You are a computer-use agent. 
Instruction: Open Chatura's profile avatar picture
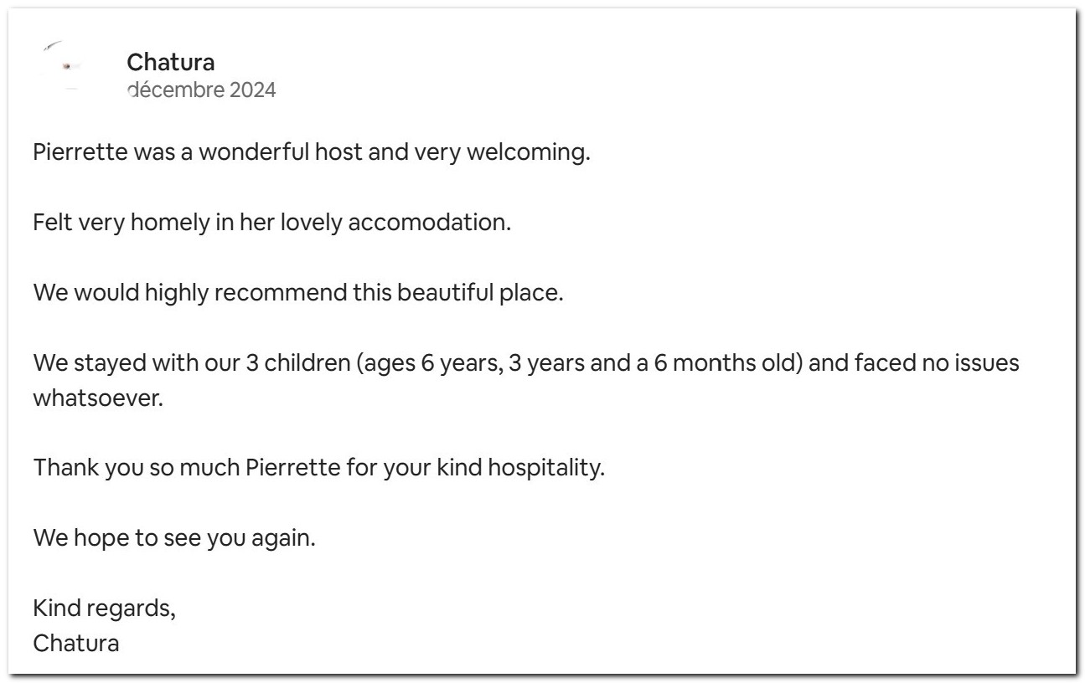tap(65, 64)
